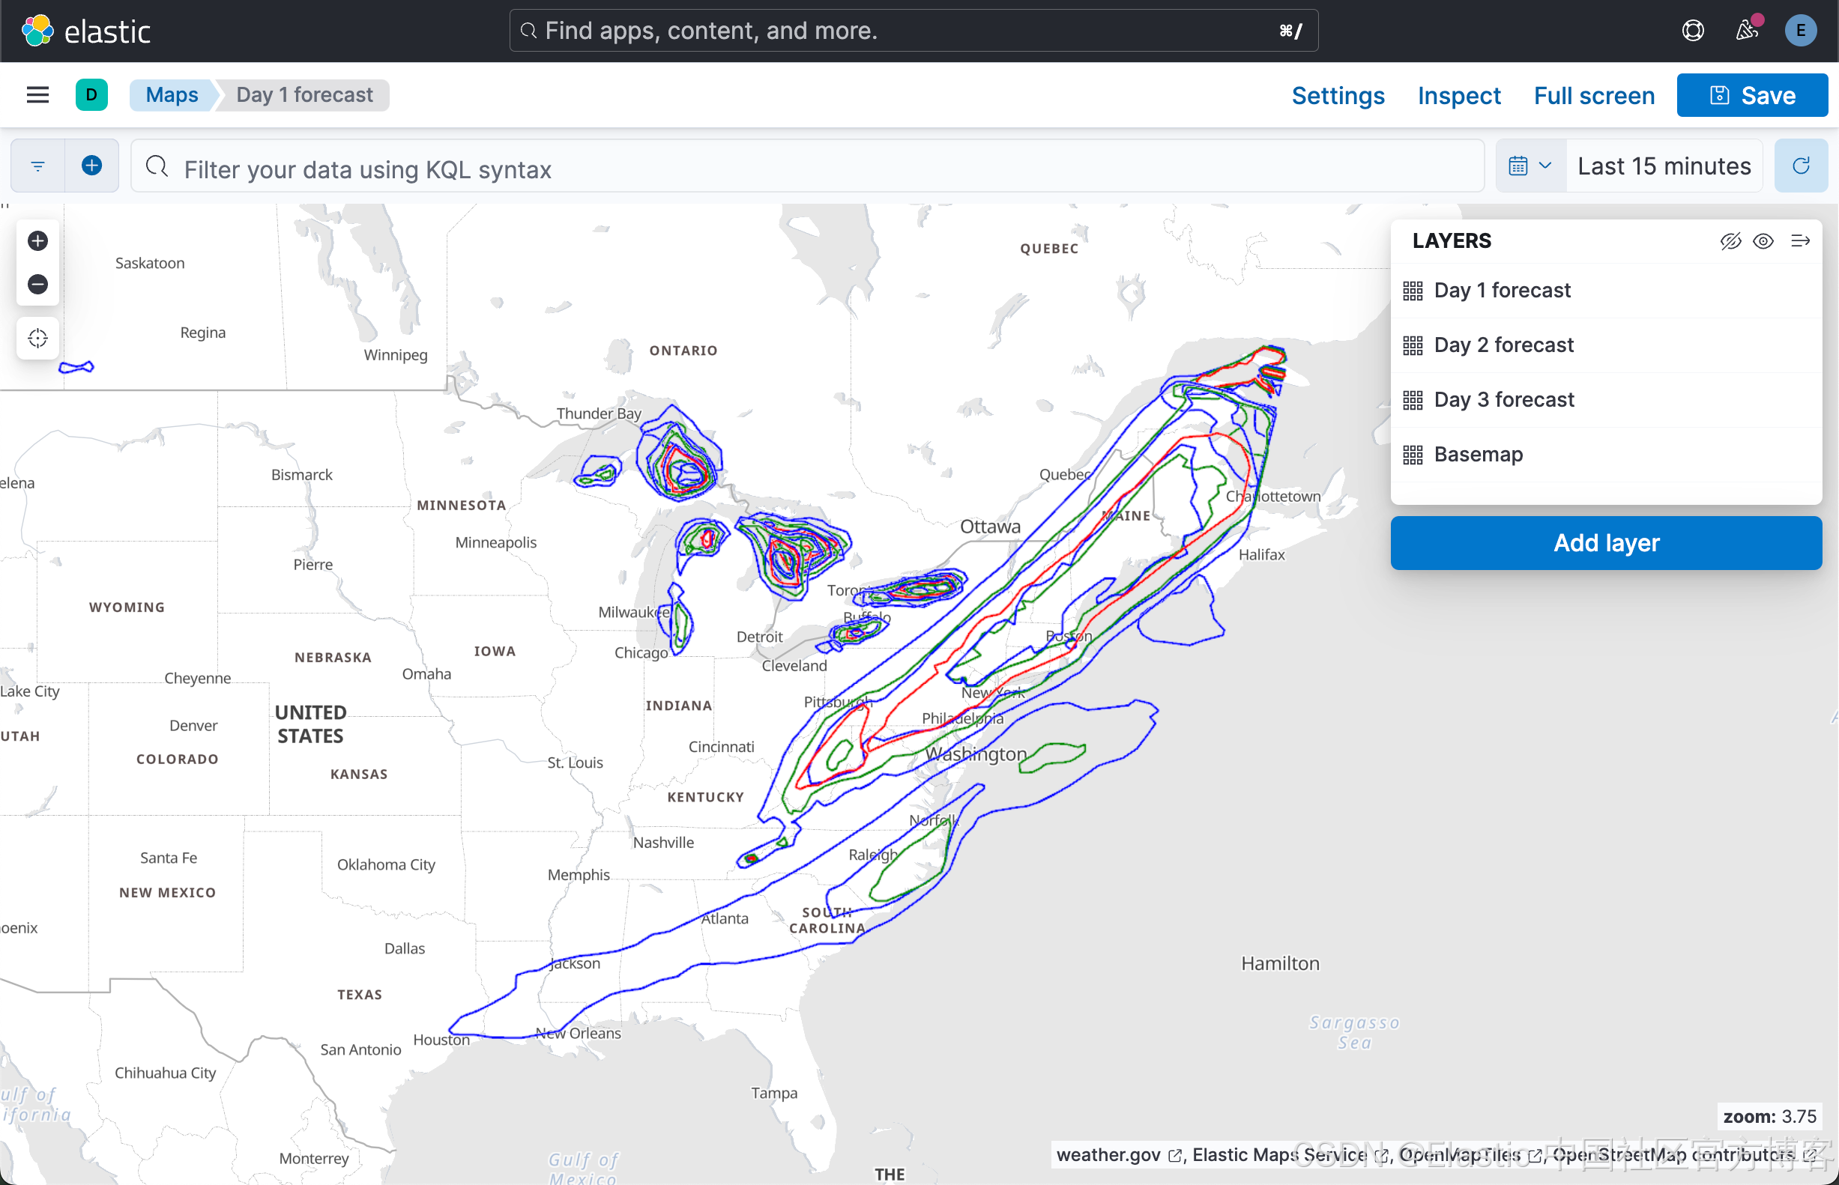Viewport: 1839px width, 1185px height.
Task: Go to Maps breadcrumb
Action: point(172,94)
